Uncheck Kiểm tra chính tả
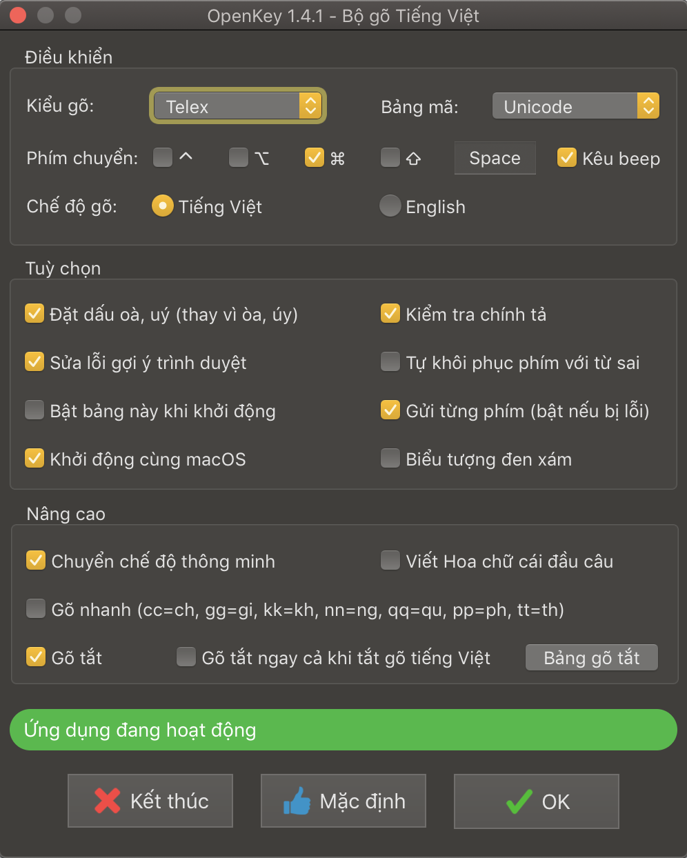 pyautogui.click(x=390, y=313)
